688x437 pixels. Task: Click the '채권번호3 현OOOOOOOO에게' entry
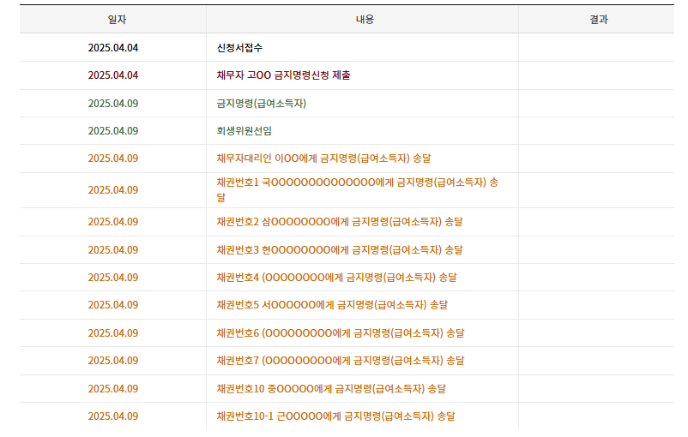point(340,250)
